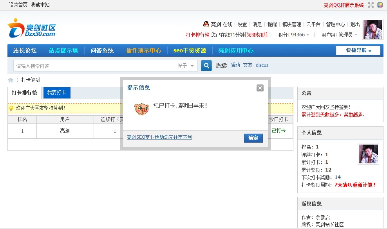This screenshot has width=387, height=229.
Task: Click the home breadcrumb icon
Action: (11, 80)
